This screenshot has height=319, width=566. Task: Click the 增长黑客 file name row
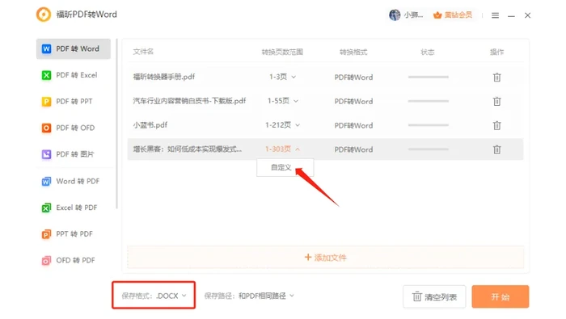(x=188, y=149)
